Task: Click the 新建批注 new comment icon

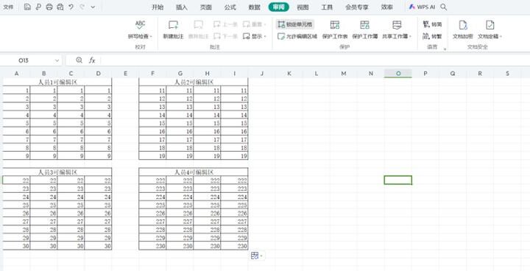Action: pyautogui.click(x=174, y=25)
